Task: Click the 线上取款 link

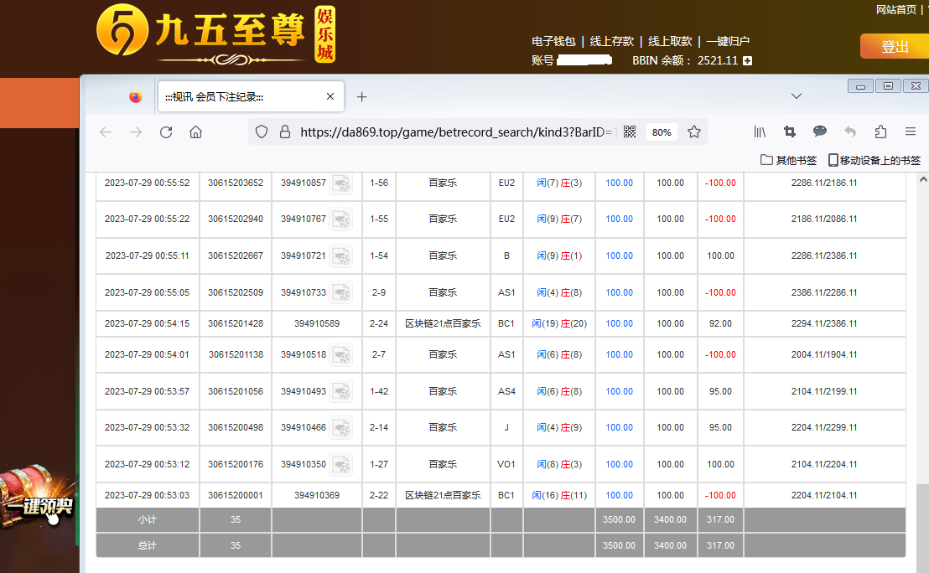Action: pos(669,41)
